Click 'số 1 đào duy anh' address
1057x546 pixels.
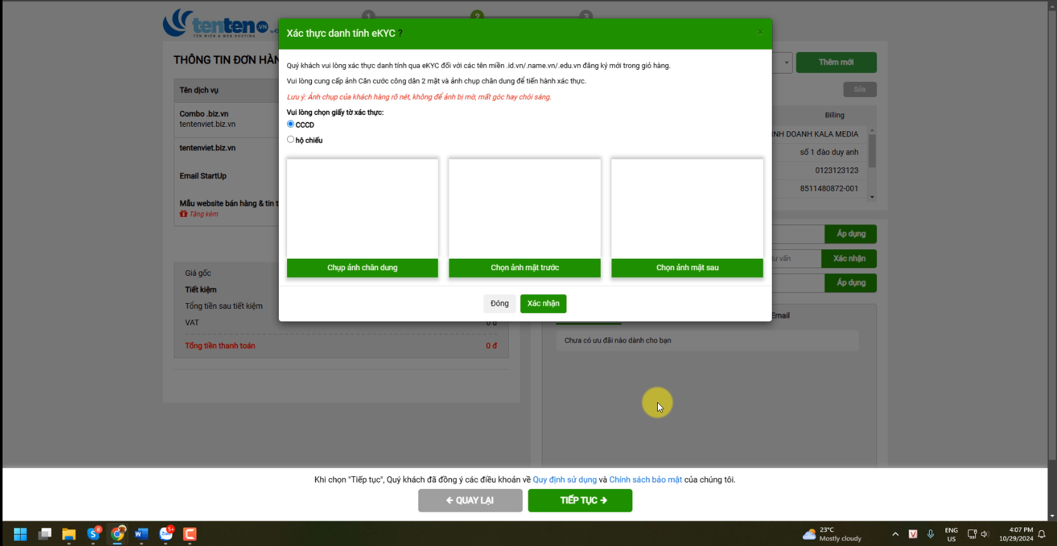point(829,152)
